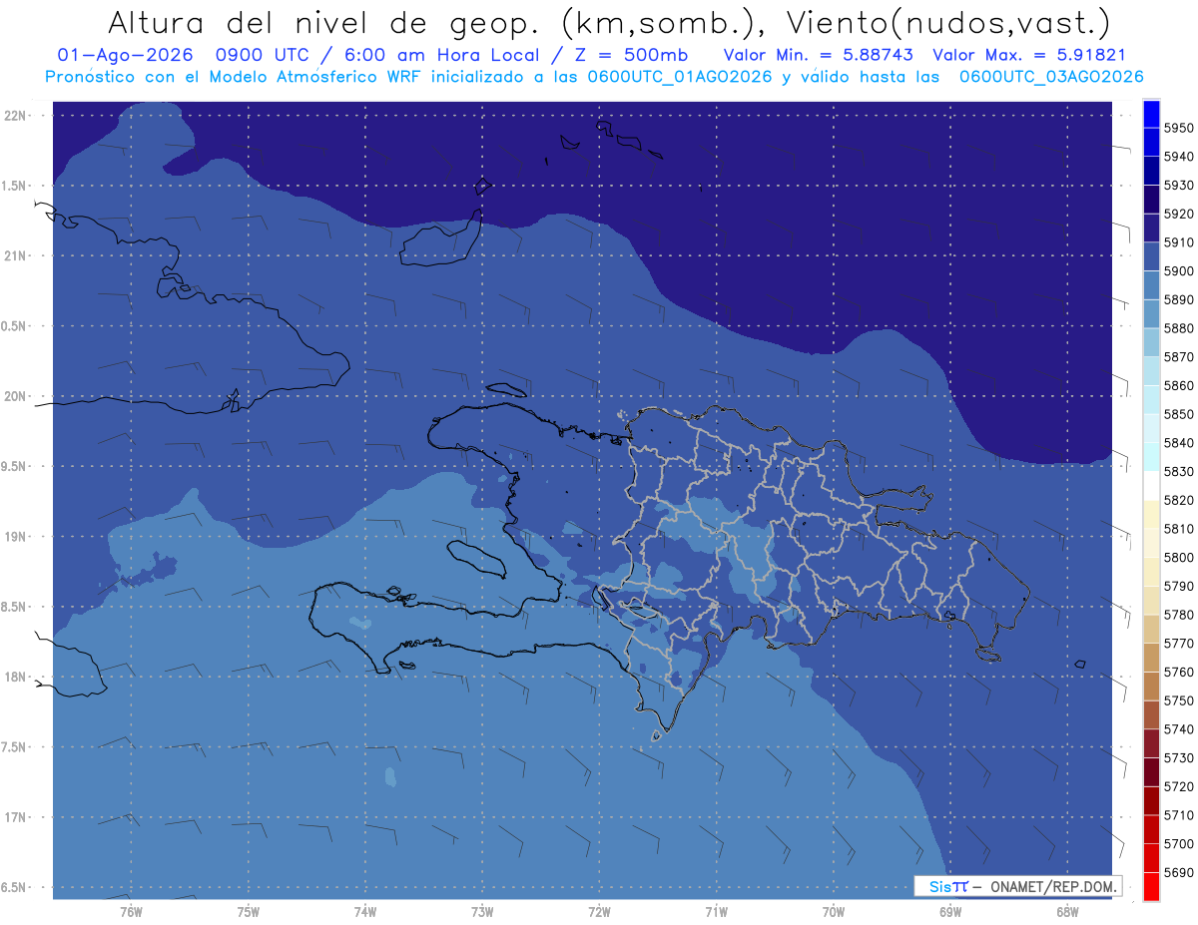The width and height of the screenshot is (1198, 925).
Task: Click the latitude axis label '9.5N'
Action: pyautogui.click(x=14, y=466)
